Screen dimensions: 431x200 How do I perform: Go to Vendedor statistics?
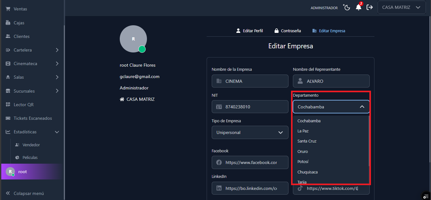[x=31, y=145]
